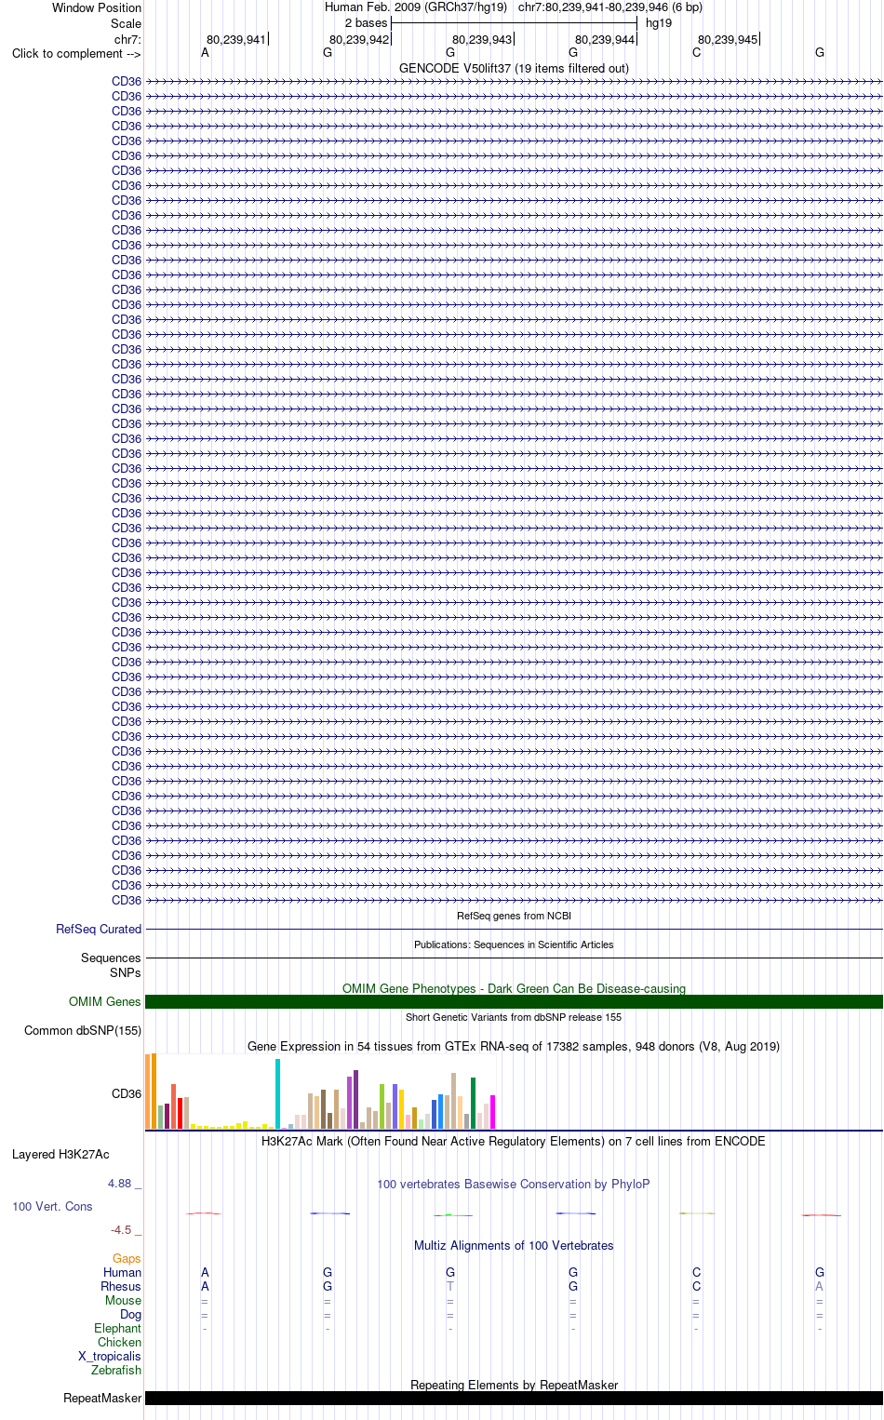Click base C in the Human alignment row
This screenshot has height=1420, width=884.
[x=696, y=1272]
